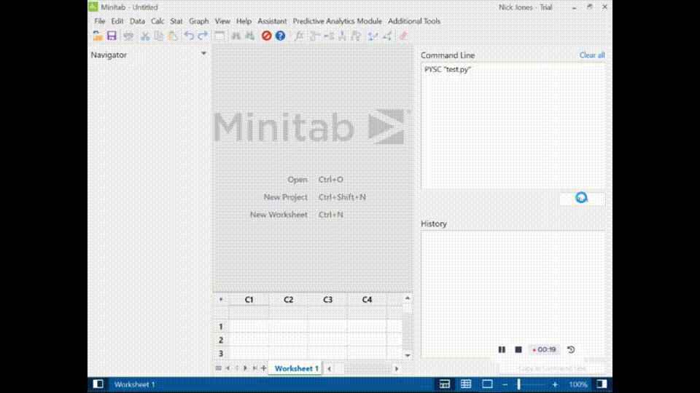Click the Paste clipboard icon
Image resolution: width=700 pixels, height=393 pixels.
pyautogui.click(x=173, y=36)
